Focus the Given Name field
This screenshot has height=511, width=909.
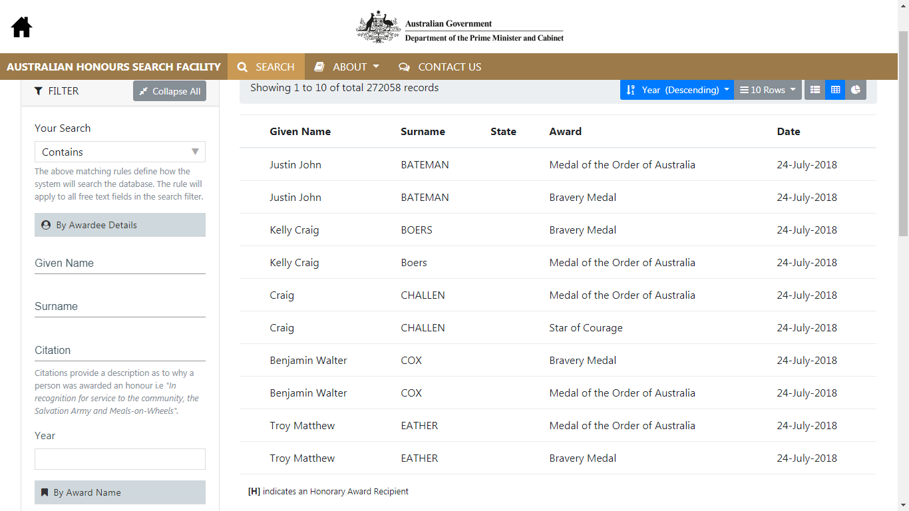coord(120,263)
